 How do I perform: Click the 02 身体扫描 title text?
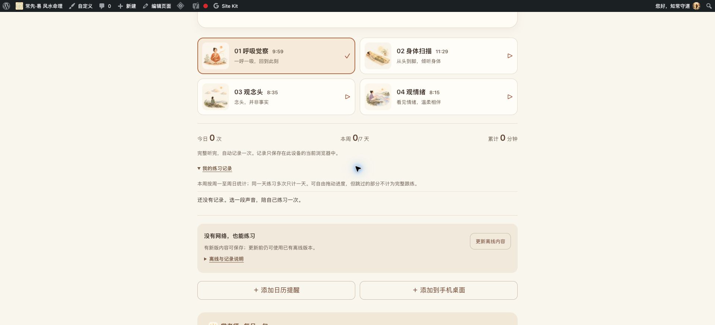(414, 51)
